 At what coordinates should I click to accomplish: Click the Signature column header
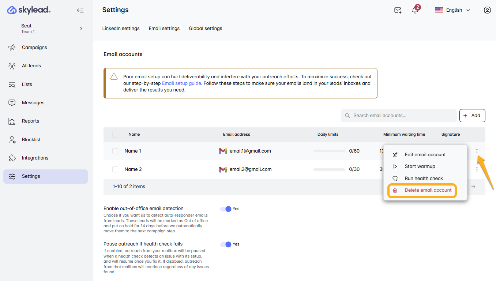click(x=451, y=135)
